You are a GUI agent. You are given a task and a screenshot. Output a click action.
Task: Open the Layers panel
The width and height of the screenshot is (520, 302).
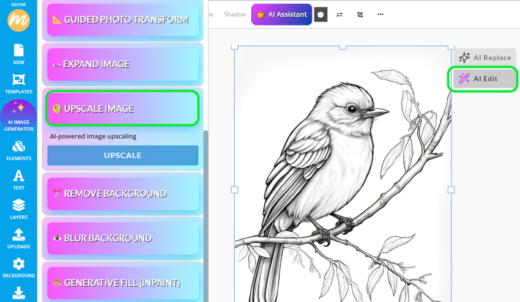tap(18, 209)
